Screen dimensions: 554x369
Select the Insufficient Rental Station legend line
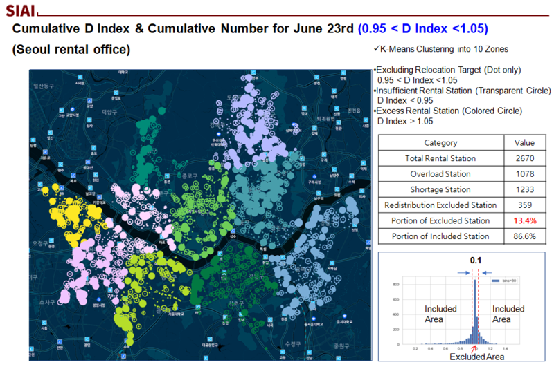pos(462,91)
